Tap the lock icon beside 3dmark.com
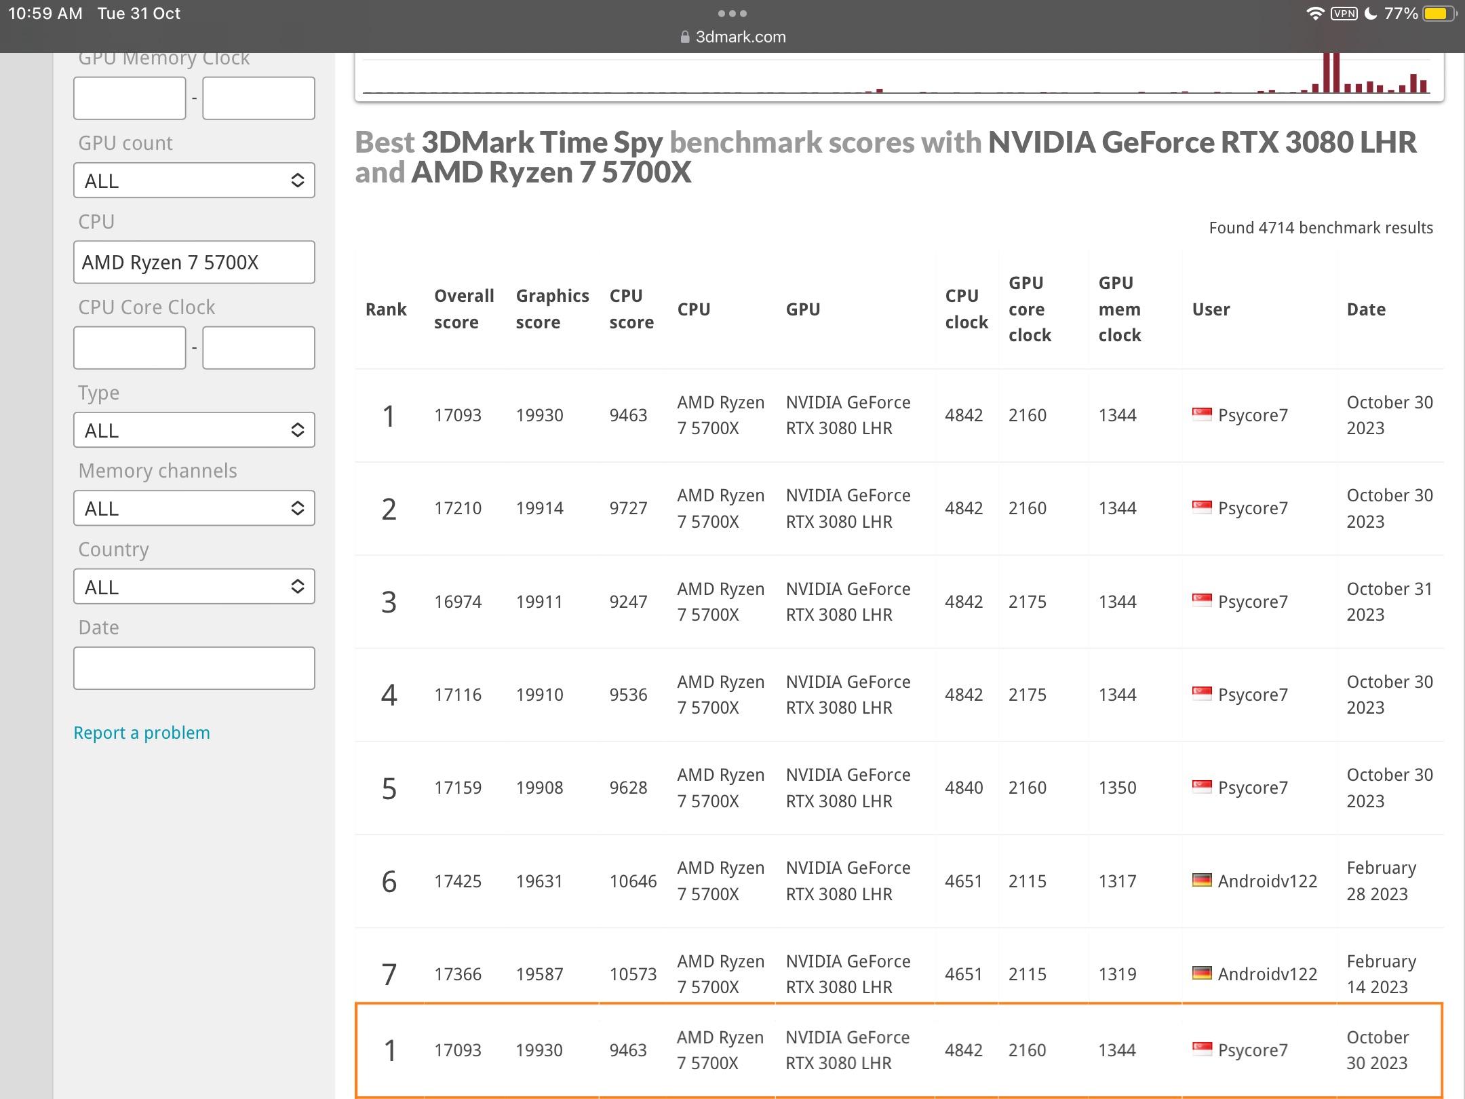Viewport: 1465px width, 1099px height. click(x=685, y=37)
